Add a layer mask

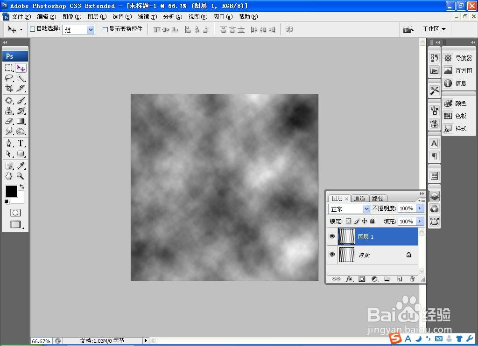pyautogui.click(x=362, y=279)
